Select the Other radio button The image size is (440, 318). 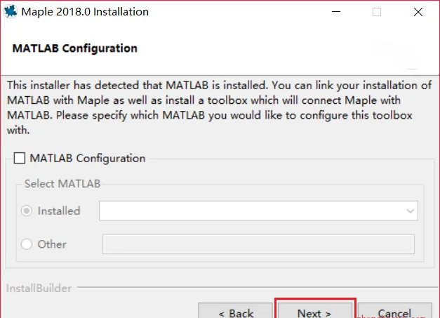coord(27,244)
